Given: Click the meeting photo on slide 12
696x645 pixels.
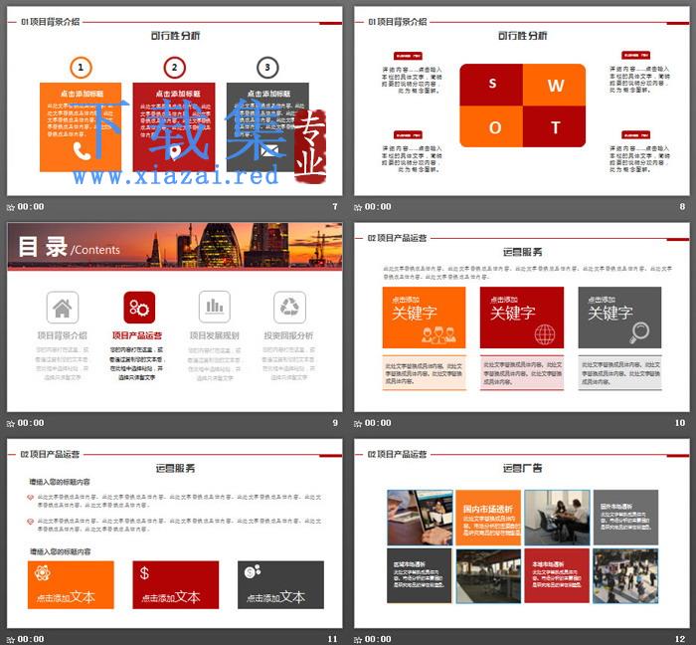Looking at the screenshot, I should (x=557, y=518).
